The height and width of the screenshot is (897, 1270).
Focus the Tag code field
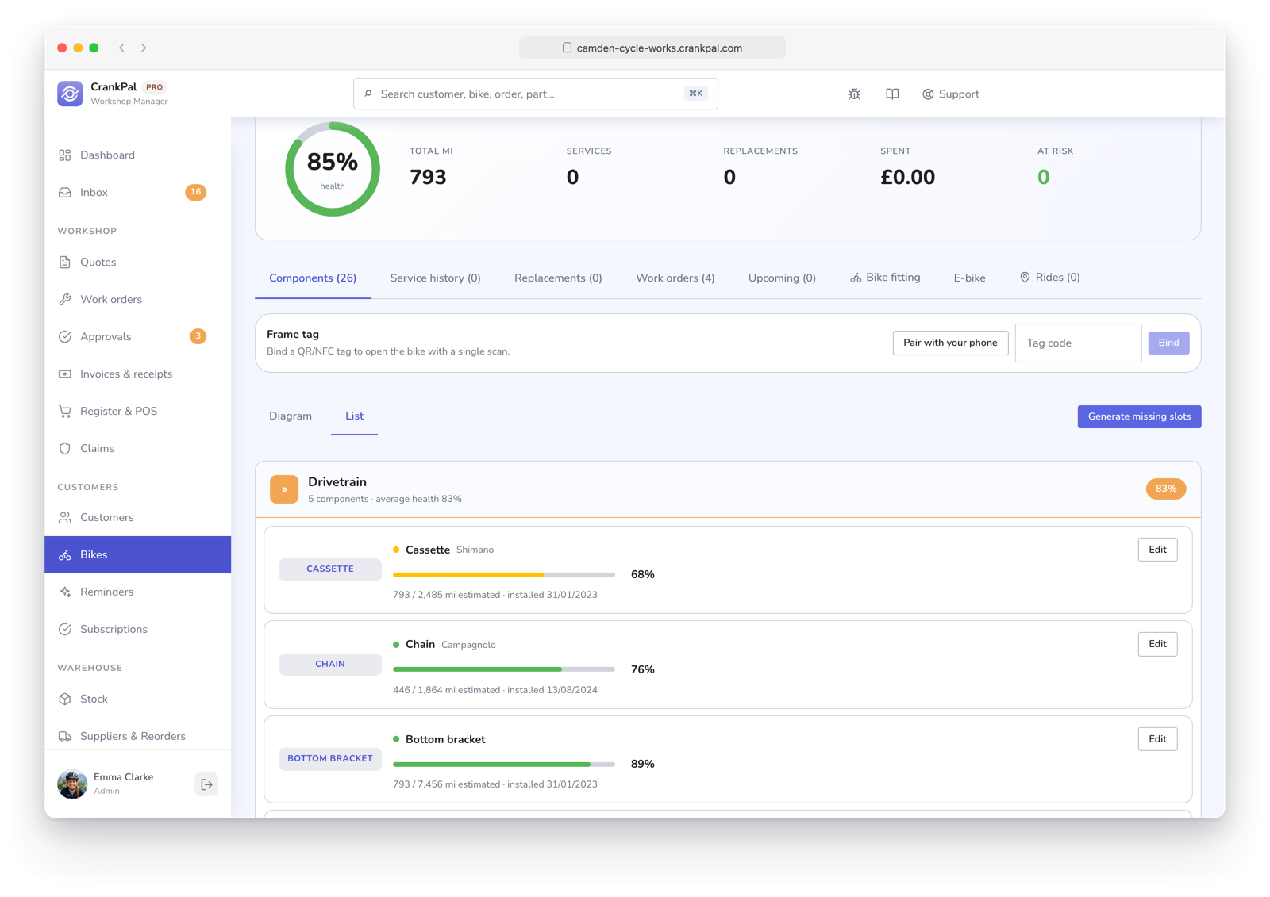pyautogui.click(x=1078, y=343)
